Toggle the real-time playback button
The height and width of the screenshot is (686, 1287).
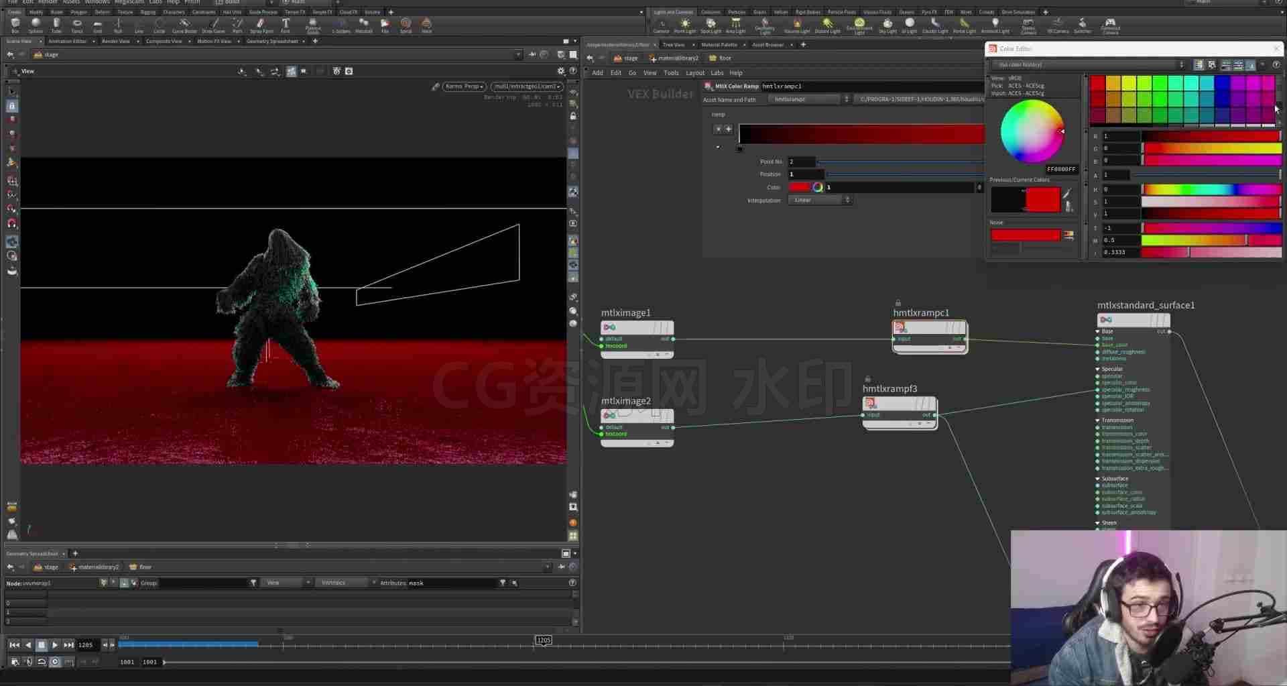point(55,662)
